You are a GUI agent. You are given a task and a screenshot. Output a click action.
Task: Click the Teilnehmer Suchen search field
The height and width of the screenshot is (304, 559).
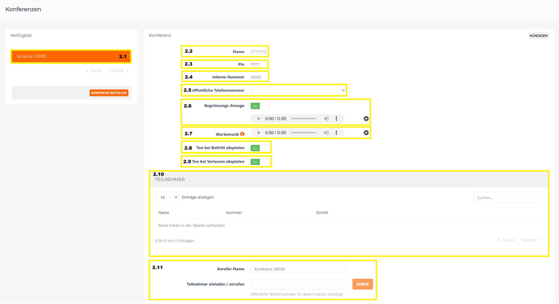click(508, 198)
